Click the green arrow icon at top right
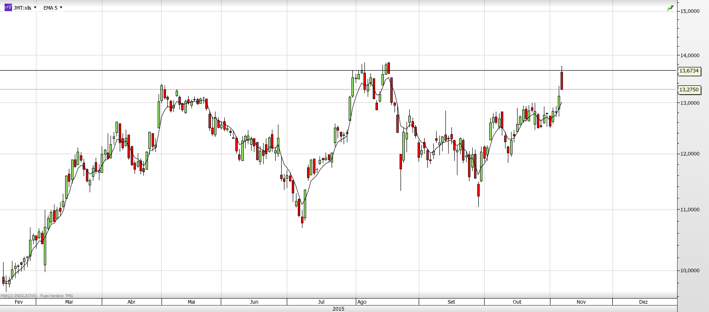The image size is (709, 312). [670, 8]
